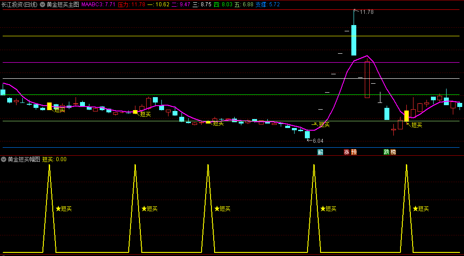Click the 解 marker icon
This screenshot has height=256, width=464.
click(320, 152)
